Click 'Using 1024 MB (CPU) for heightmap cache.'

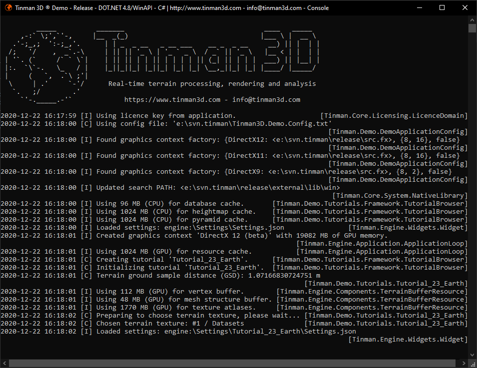click(x=176, y=211)
